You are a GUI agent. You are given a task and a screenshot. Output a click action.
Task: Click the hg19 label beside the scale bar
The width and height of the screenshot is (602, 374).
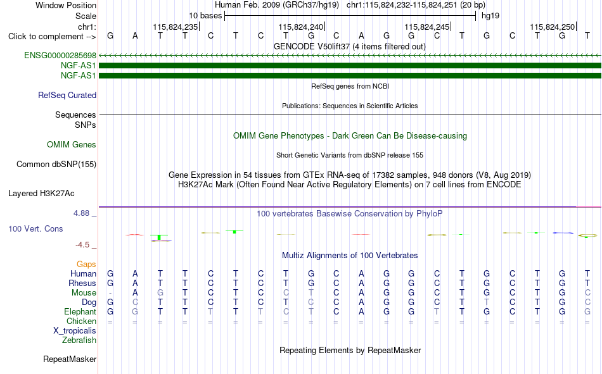(490, 16)
